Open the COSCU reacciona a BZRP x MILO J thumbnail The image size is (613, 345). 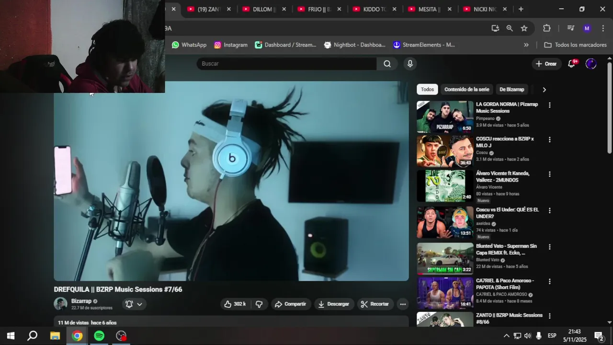445,151
